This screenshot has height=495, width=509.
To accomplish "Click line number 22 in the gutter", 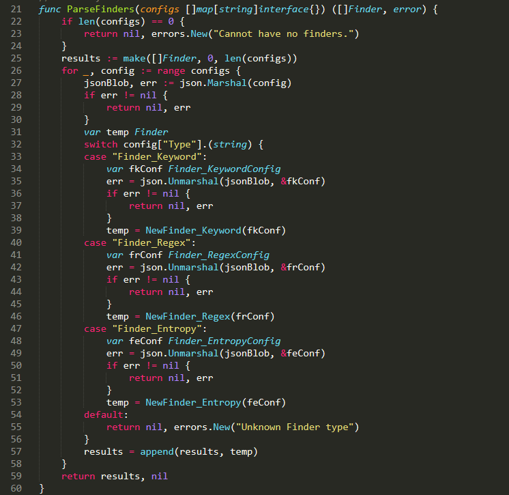I will click(x=16, y=21).
